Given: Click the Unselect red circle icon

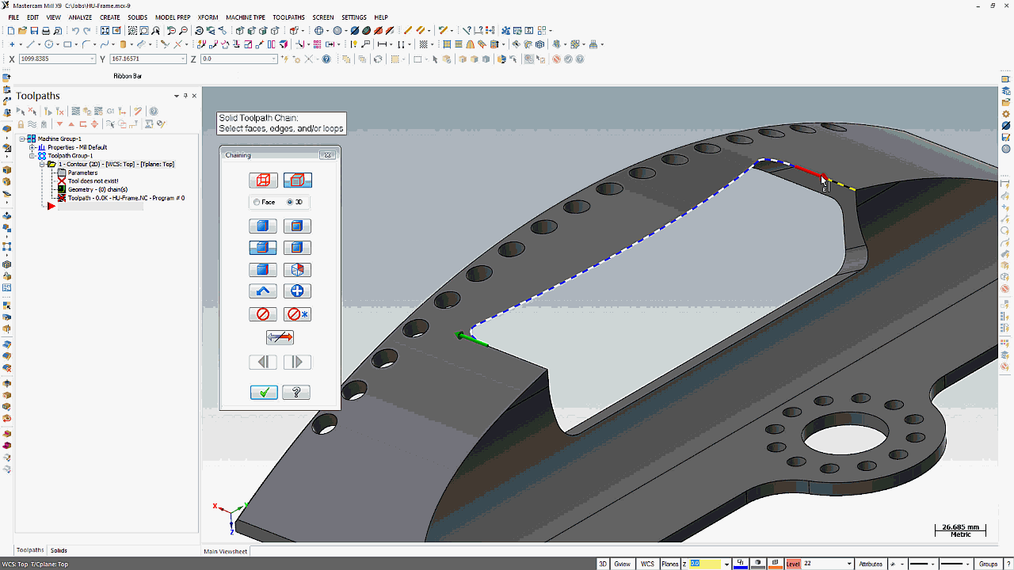Looking at the screenshot, I should point(263,314).
